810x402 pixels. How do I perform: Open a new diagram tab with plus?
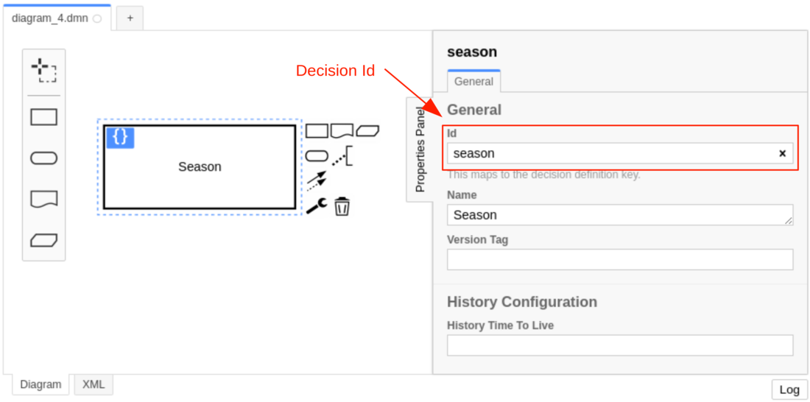pyautogui.click(x=130, y=18)
